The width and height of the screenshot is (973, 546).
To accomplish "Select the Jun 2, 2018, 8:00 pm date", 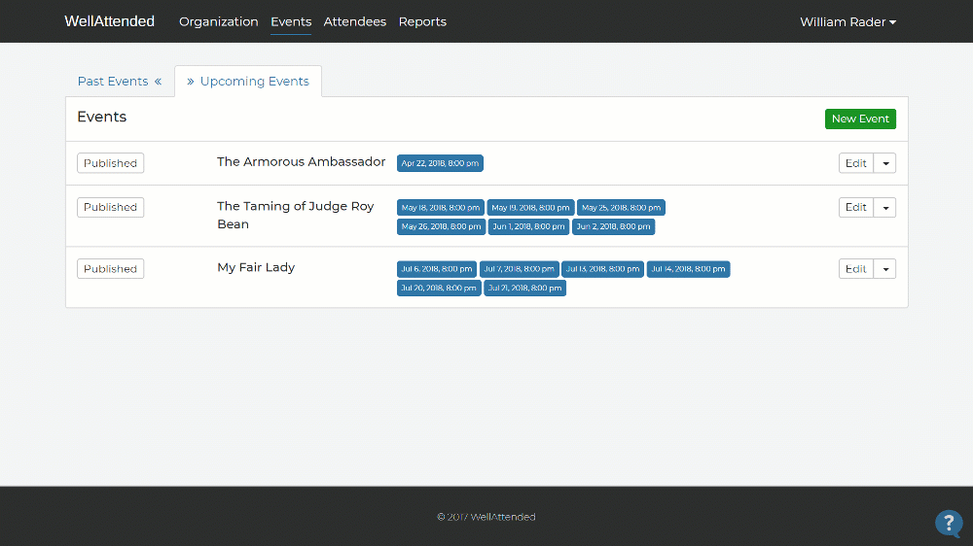I will point(613,226).
